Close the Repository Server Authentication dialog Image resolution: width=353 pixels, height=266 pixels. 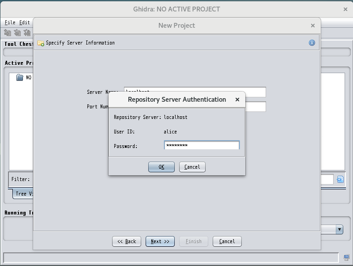pyautogui.click(x=237, y=100)
